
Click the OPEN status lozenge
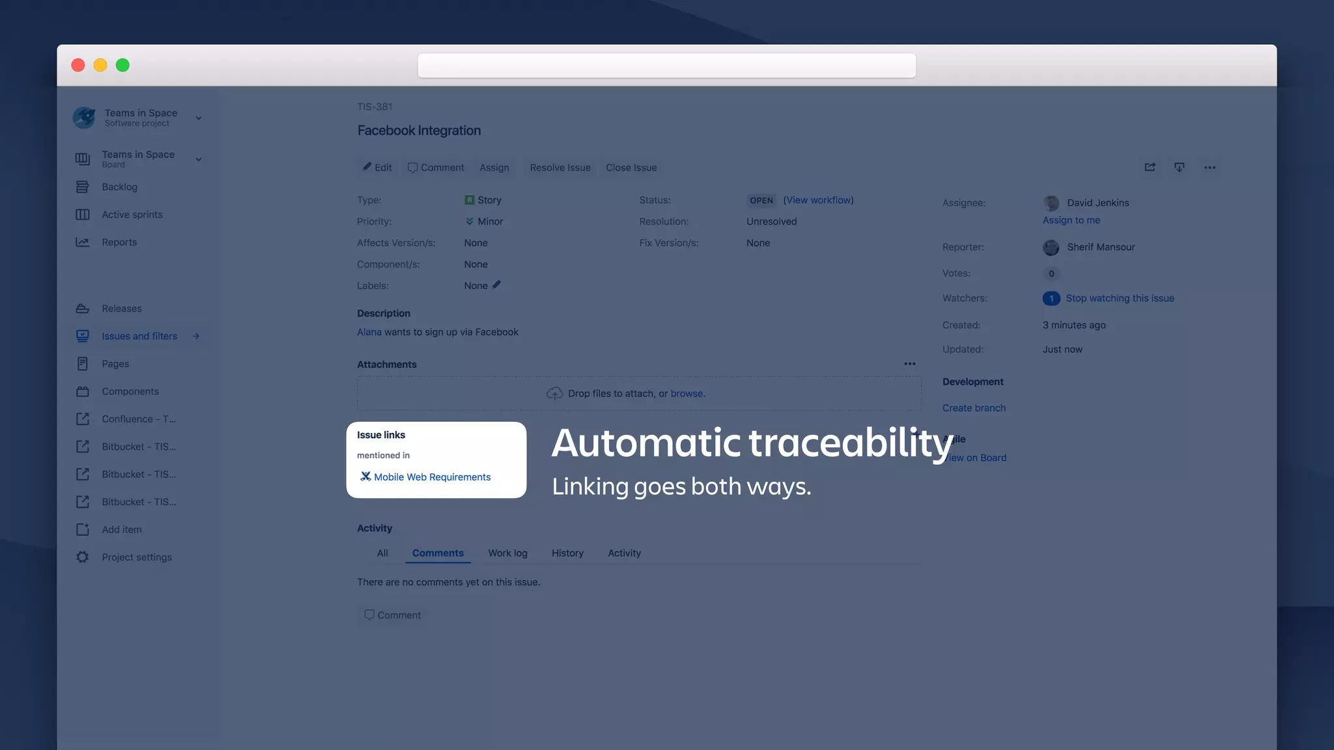(761, 201)
